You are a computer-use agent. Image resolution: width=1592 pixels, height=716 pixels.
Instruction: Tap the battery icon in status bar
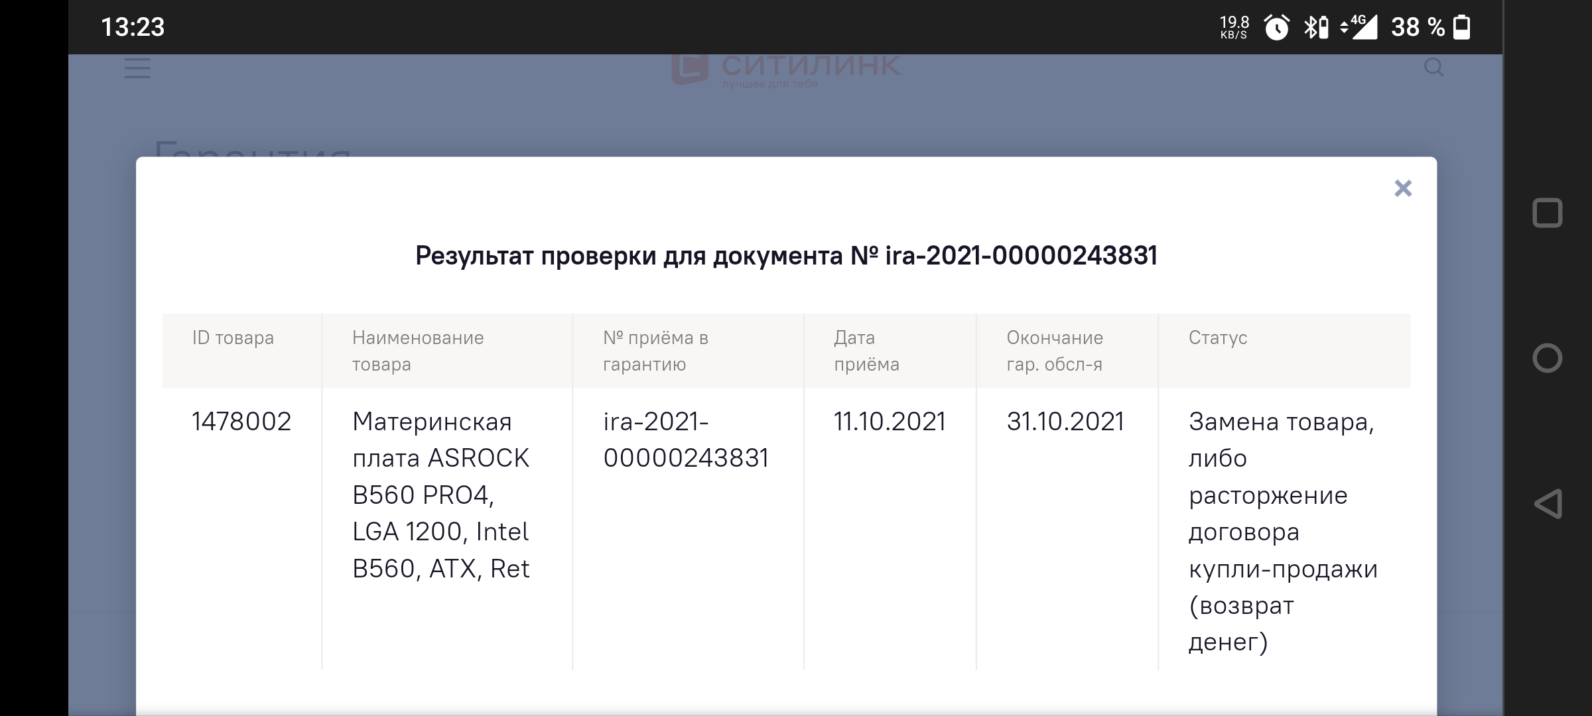pyautogui.click(x=1462, y=28)
